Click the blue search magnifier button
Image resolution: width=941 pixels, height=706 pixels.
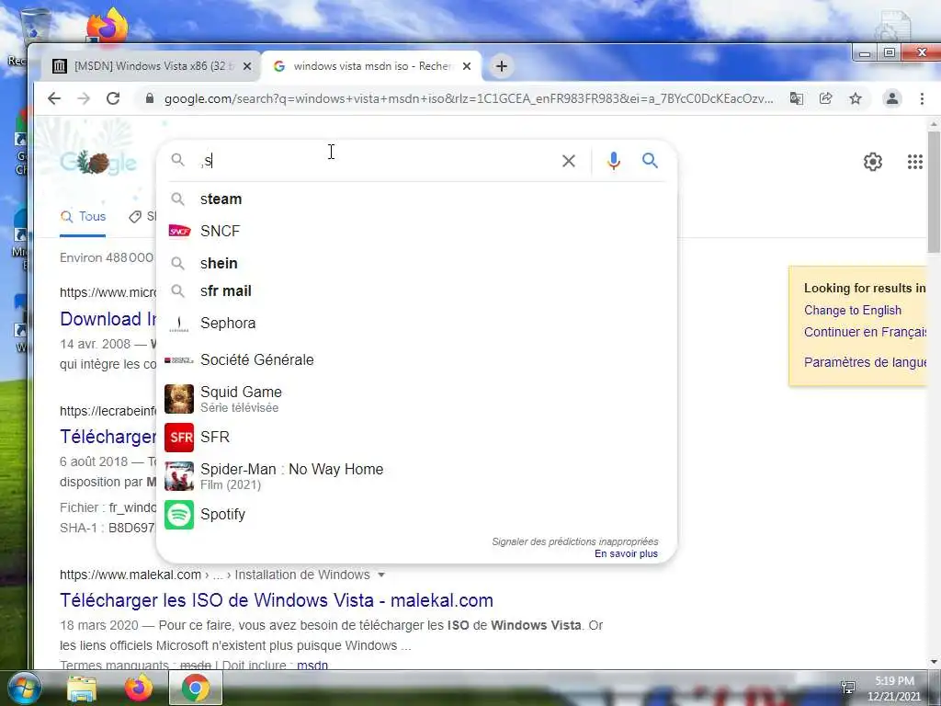pyautogui.click(x=650, y=160)
